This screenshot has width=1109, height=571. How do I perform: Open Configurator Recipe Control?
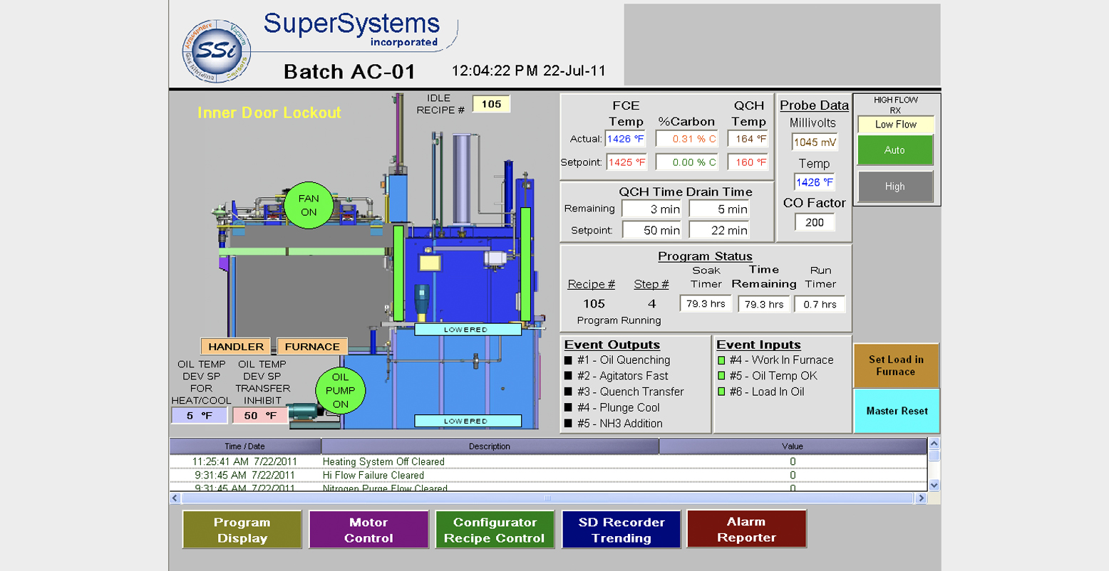tap(495, 530)
